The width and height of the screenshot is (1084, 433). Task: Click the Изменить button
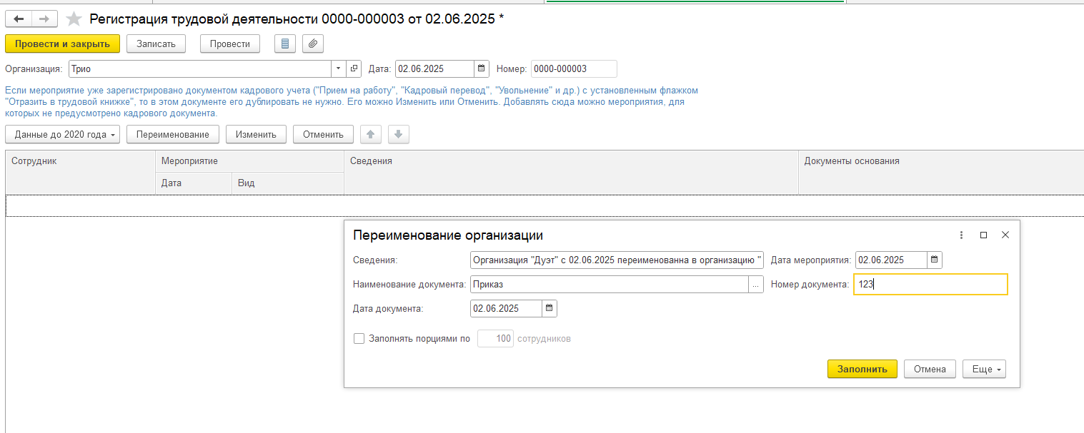(x=256, y=134)
